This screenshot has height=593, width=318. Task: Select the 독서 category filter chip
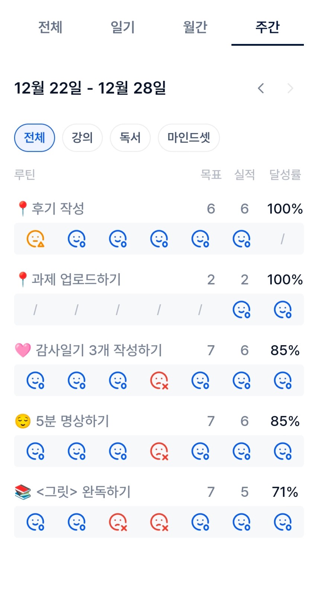(130, 138)
